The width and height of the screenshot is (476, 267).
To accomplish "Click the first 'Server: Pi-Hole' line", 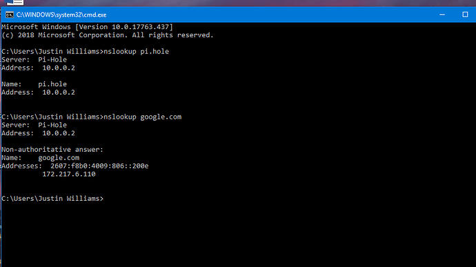I will [x=34, y=60].
